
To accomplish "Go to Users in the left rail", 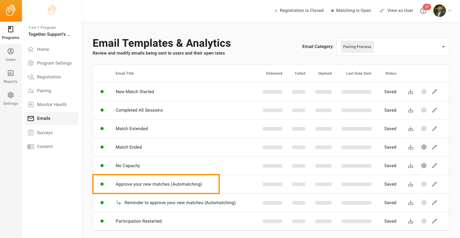I will pyautogui.click(x=11, y=55).
